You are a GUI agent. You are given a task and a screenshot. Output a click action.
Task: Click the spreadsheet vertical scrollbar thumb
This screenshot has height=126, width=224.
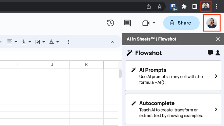coord(120,73)
